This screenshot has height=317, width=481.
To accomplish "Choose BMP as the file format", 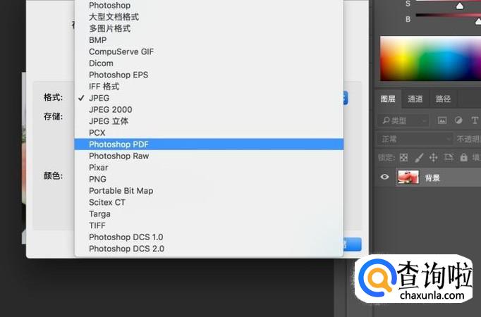I will (209, 40).
